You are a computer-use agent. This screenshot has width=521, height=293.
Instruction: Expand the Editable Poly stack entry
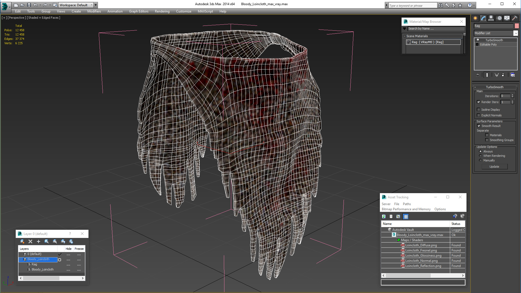coord(477,44)
